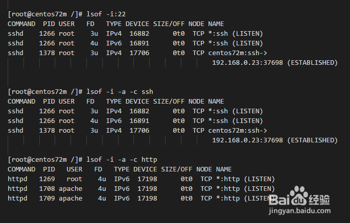Click the second 192.168.0.23:37698 (ESTABLISHED) line

[275, 140]
